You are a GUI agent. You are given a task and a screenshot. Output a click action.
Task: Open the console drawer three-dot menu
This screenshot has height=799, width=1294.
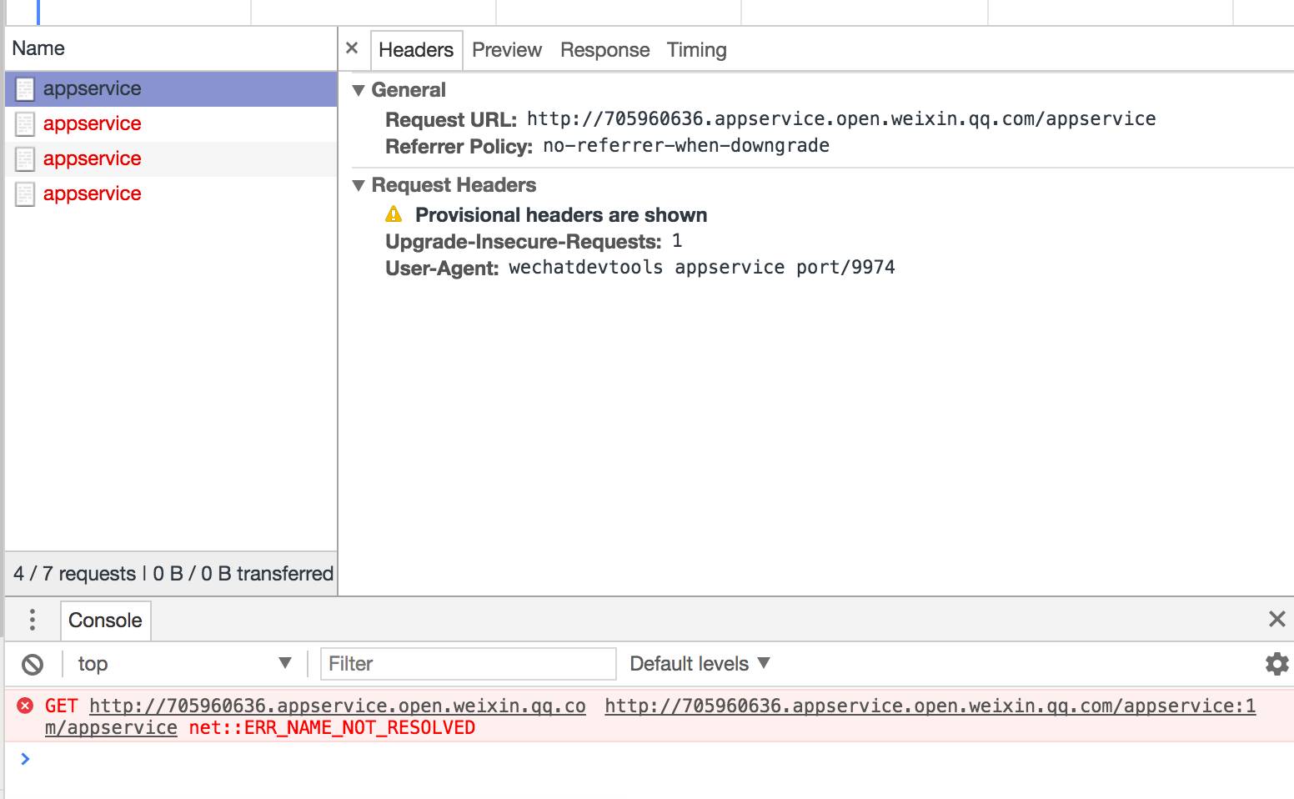32,620
